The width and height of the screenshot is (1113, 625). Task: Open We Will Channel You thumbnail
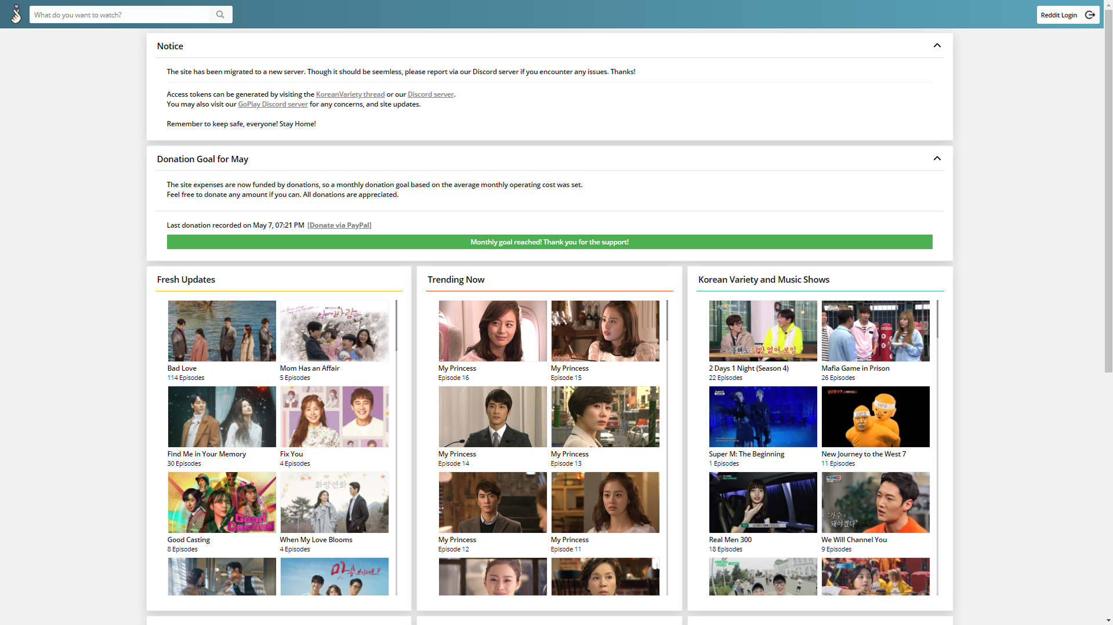point(875,502)
